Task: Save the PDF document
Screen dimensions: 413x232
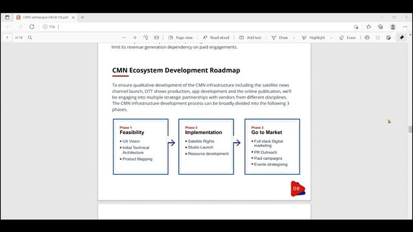Action: (378, 37)
